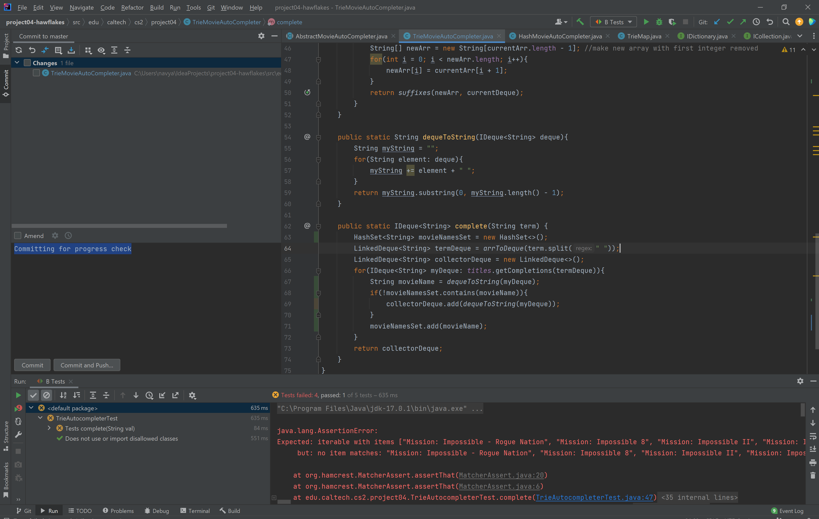Viewport: 819px width, 519px height.
Task: Open TrieAutocompleterTest.java:47 stack trace link
Action: click(594, 498)
